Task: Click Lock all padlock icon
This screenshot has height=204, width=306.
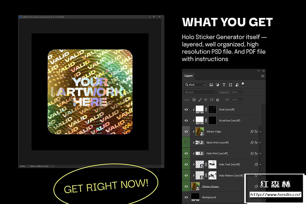Action: click(x=217, y=100)
